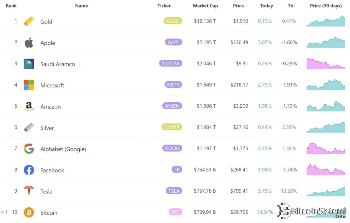Click the SILVER ticker badge
The height and width of the screenshot is (223, 350).
pos(172,127)
